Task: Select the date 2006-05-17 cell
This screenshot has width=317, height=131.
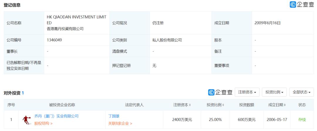Action: 277,120
